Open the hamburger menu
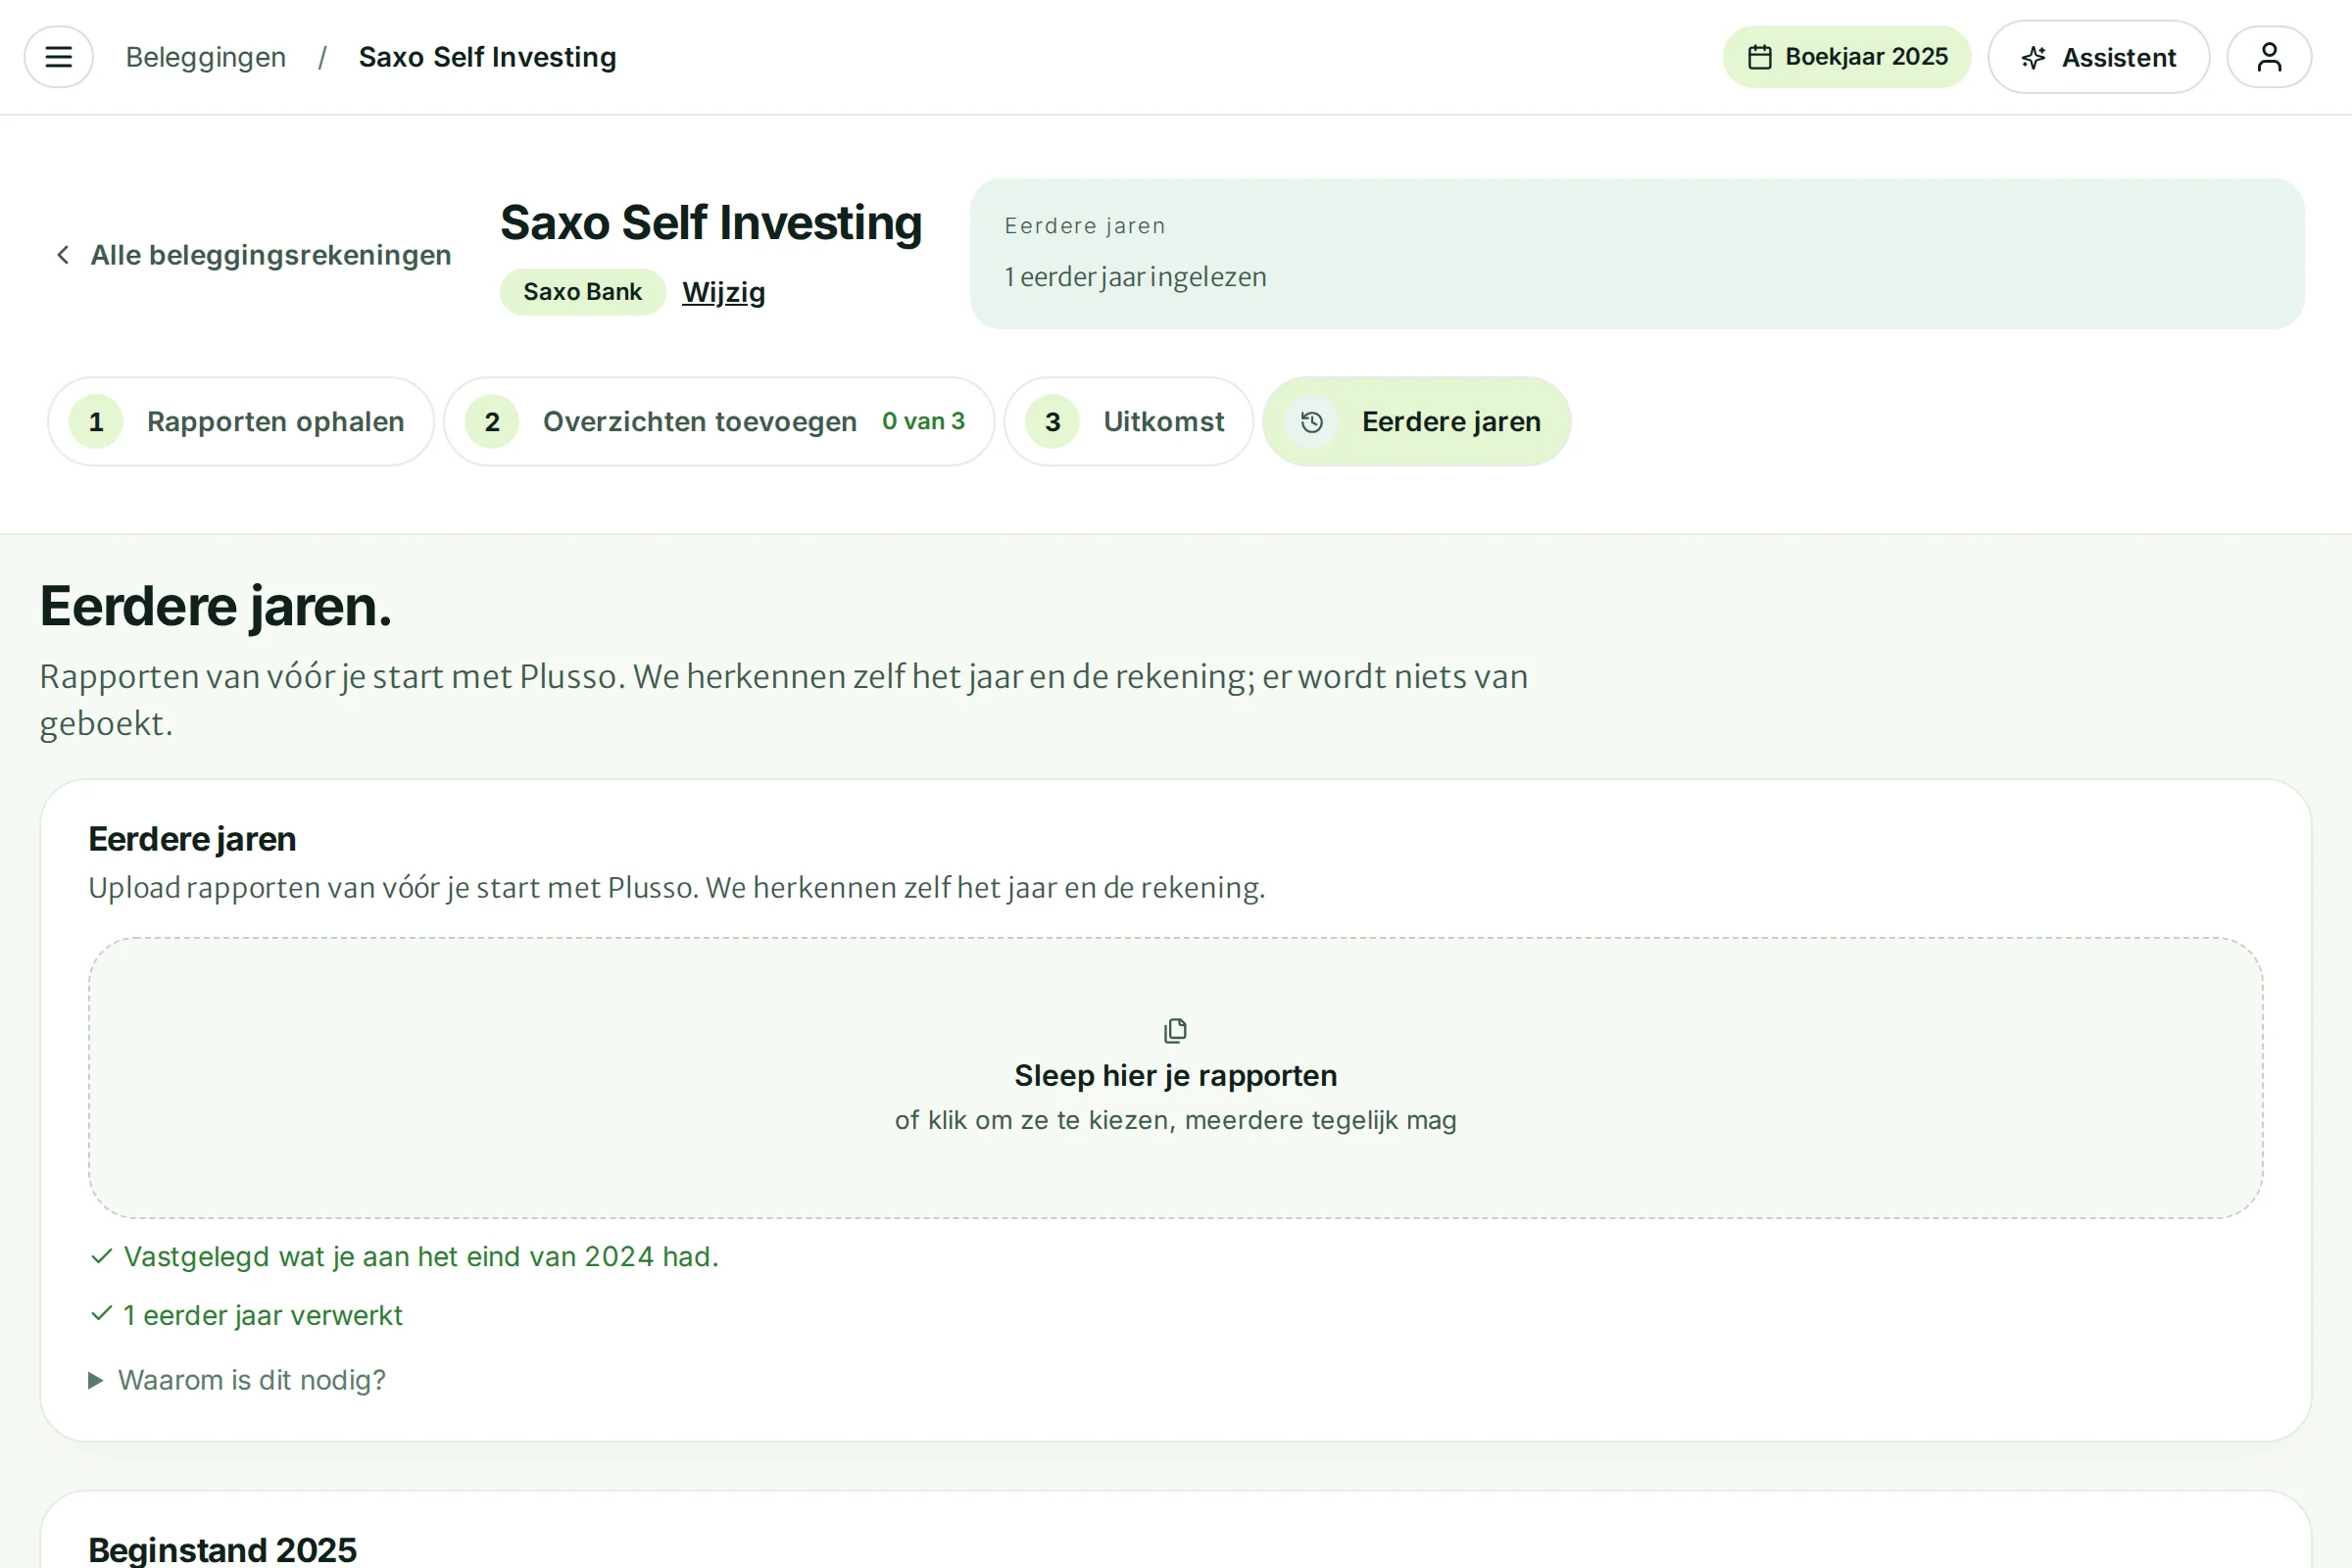Screen dimensions: 2352x1568 pos(58,57)
